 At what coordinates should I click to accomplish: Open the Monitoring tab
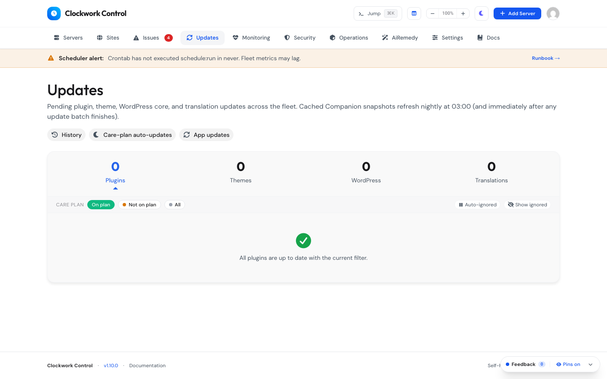(251, 38)
